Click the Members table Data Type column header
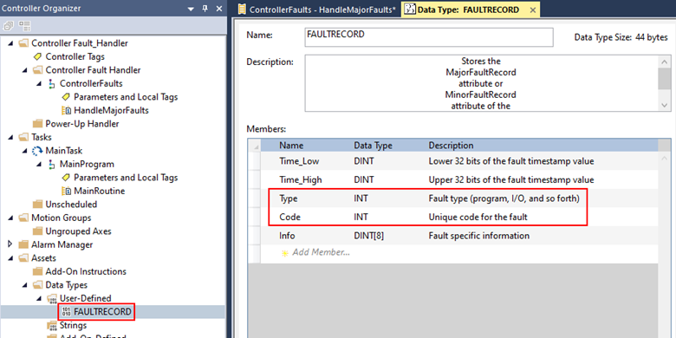The width and height of the screenshot is (676, 338). click(x=373, y=146)
